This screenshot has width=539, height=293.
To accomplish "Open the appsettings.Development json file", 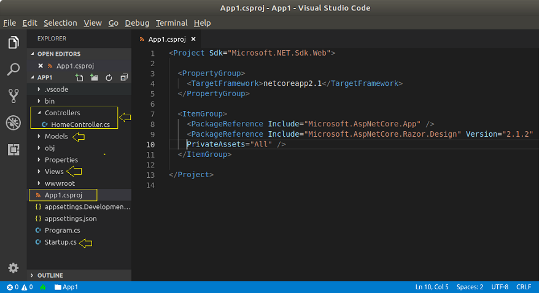I will (x=87, y=207).
